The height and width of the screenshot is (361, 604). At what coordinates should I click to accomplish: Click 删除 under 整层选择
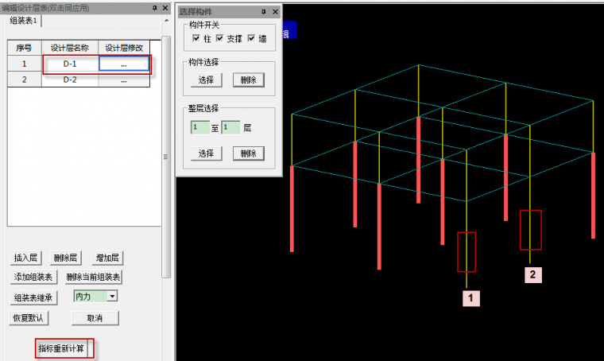click(x=247, y=153)
